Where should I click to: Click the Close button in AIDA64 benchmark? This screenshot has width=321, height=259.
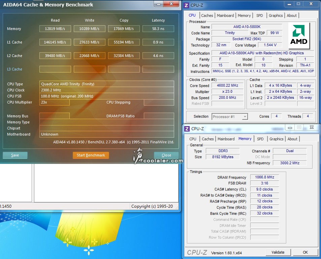pos(166,155)
